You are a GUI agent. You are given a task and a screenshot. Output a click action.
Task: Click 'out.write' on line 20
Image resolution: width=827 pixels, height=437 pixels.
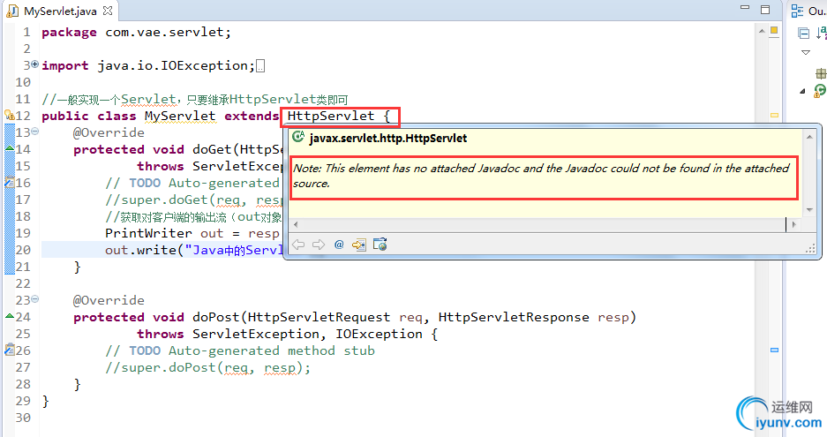point(141,250)
